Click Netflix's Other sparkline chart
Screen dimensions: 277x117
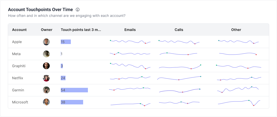tap(239, 79)
